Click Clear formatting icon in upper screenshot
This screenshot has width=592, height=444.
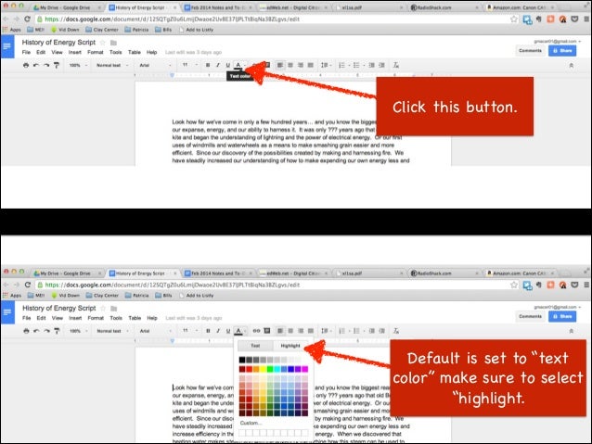[395, 65]
